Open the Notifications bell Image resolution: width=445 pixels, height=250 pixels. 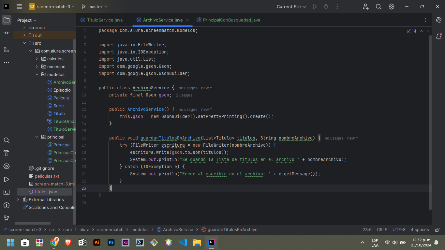tap(438, 37)
